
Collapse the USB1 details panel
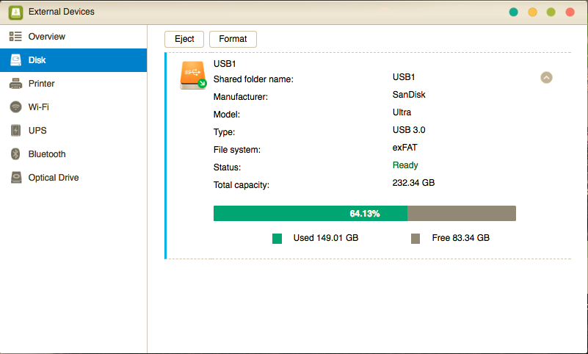point(546,77)
